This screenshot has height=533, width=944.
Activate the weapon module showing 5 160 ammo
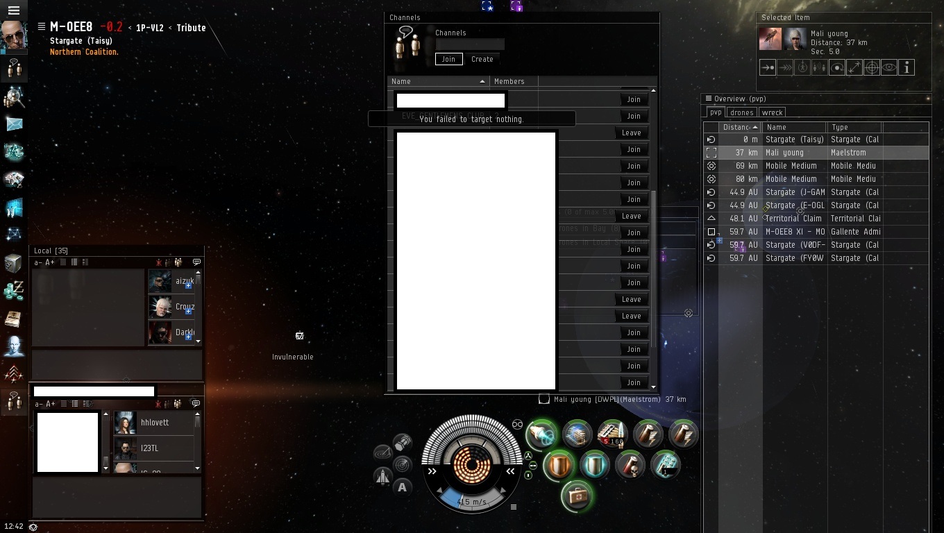[612, 434]
